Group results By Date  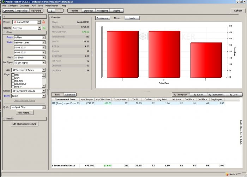[x=234, y=95]
